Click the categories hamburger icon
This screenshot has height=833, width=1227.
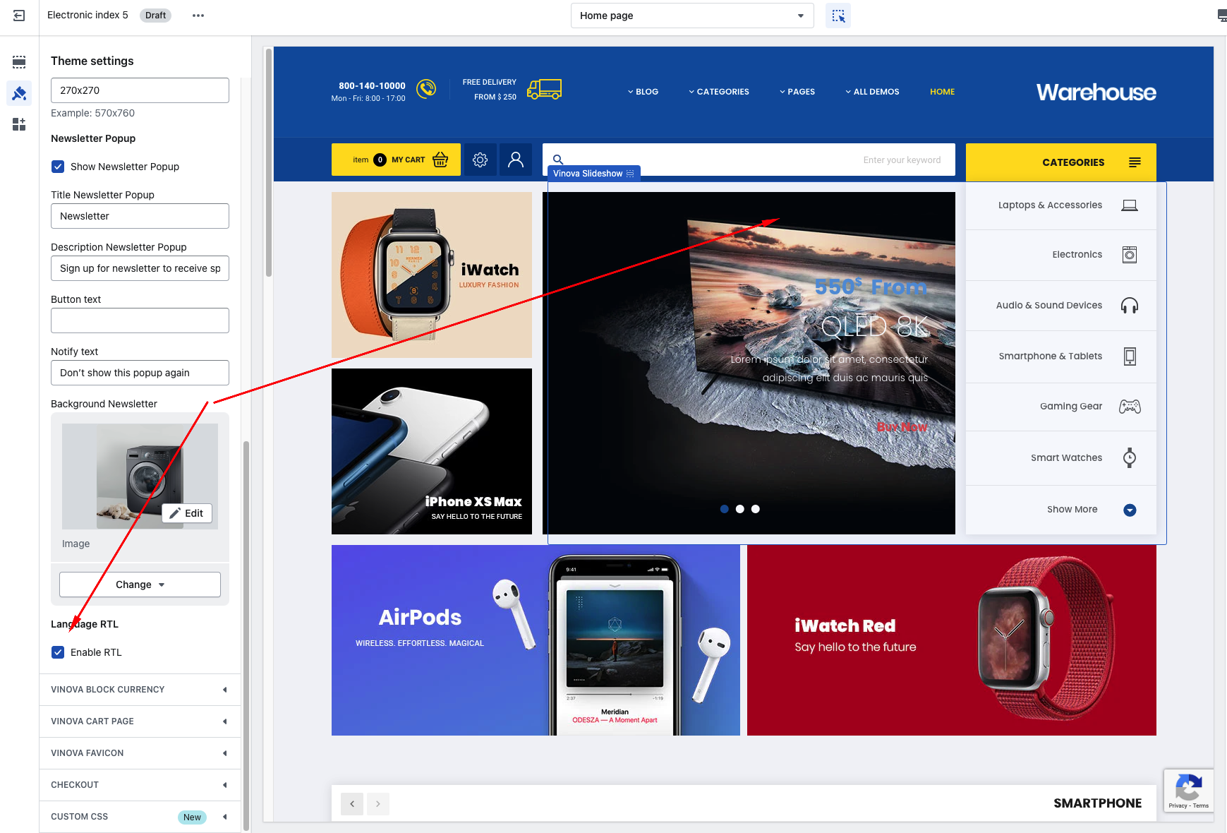(x=1135, y=162)
